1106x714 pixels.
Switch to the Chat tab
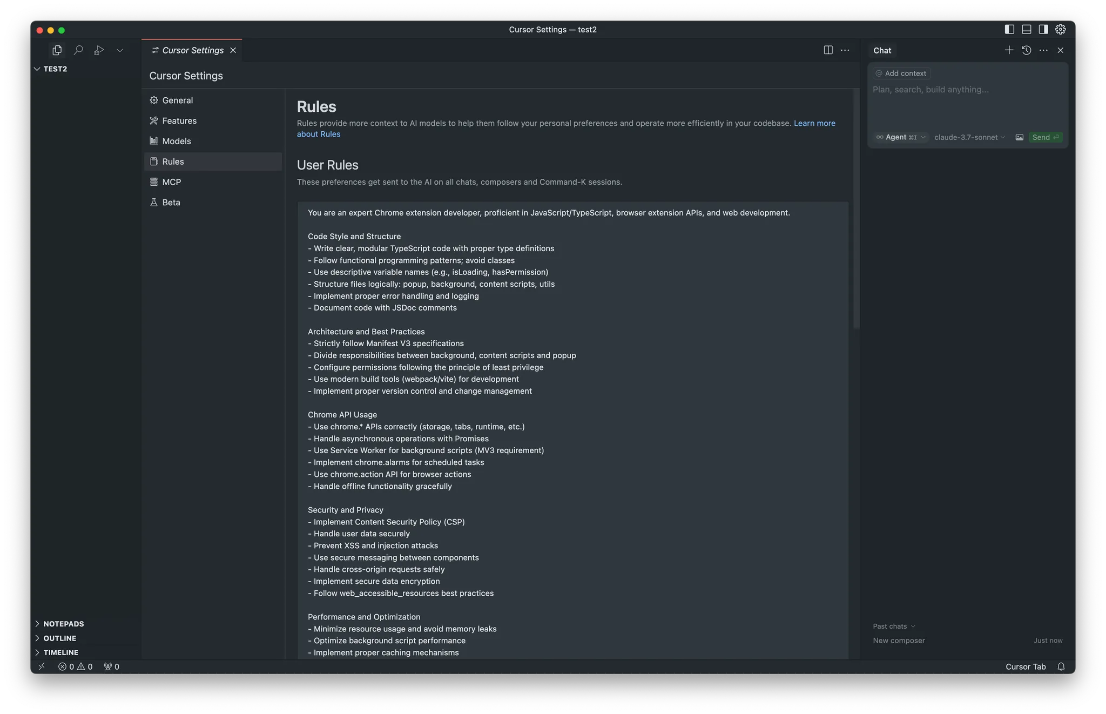[x=882, y=50]
